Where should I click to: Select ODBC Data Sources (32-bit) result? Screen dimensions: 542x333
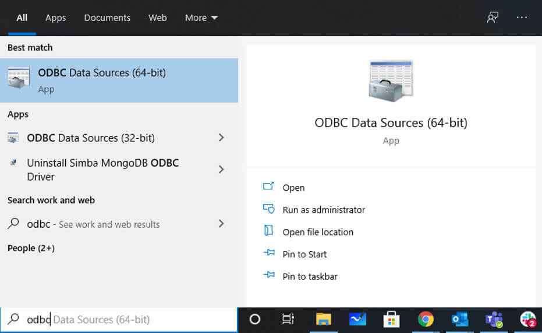tap(119, 138)
